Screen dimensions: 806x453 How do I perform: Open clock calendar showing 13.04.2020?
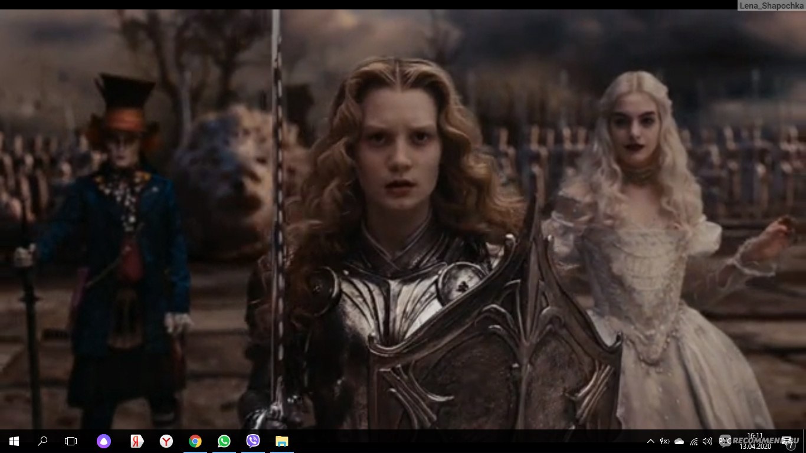[x=755, y=441]
